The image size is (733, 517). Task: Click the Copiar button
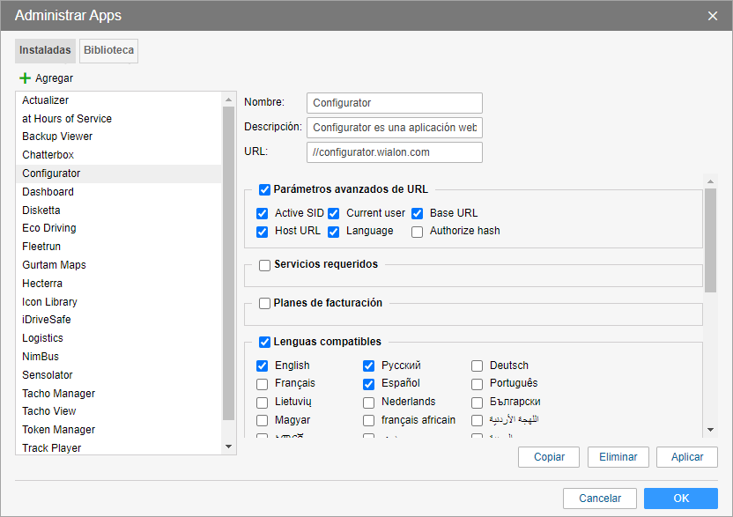[549, 457]
